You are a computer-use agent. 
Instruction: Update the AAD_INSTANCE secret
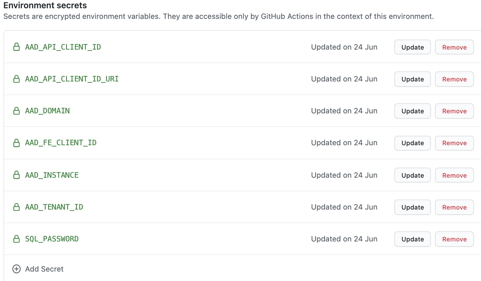(412, 175)
